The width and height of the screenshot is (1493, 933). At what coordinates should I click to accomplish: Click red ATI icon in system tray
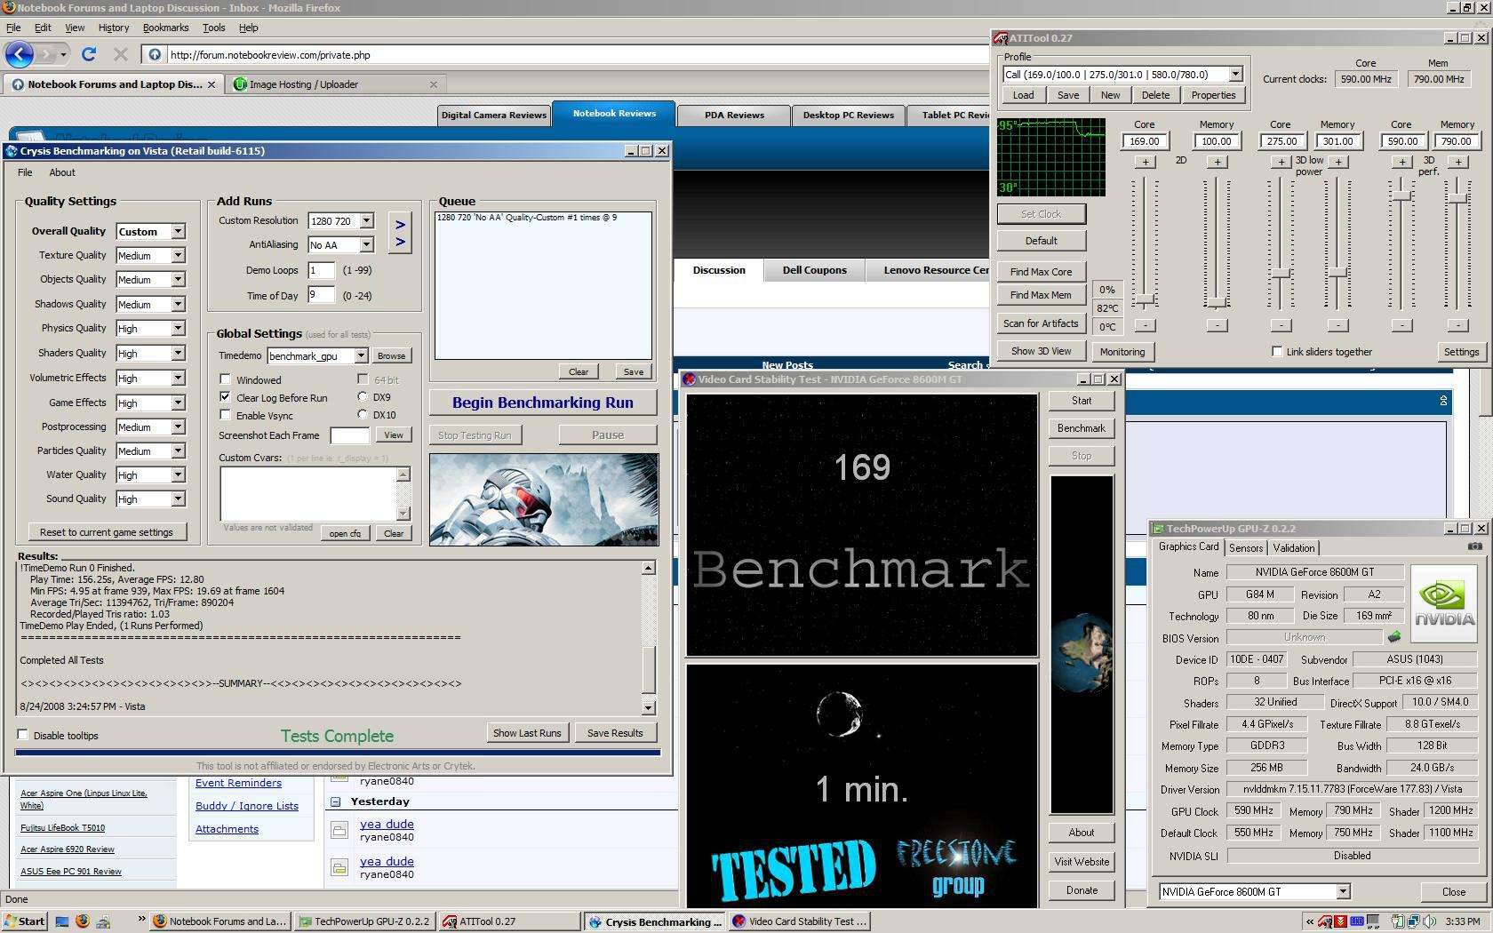1325,921
